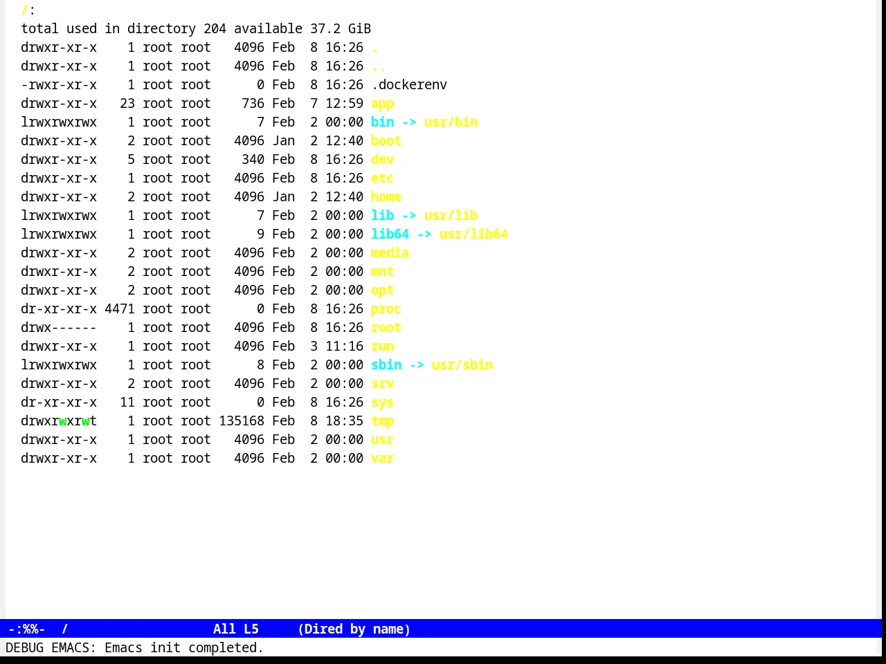Click the lib64 symlink name

390,234
